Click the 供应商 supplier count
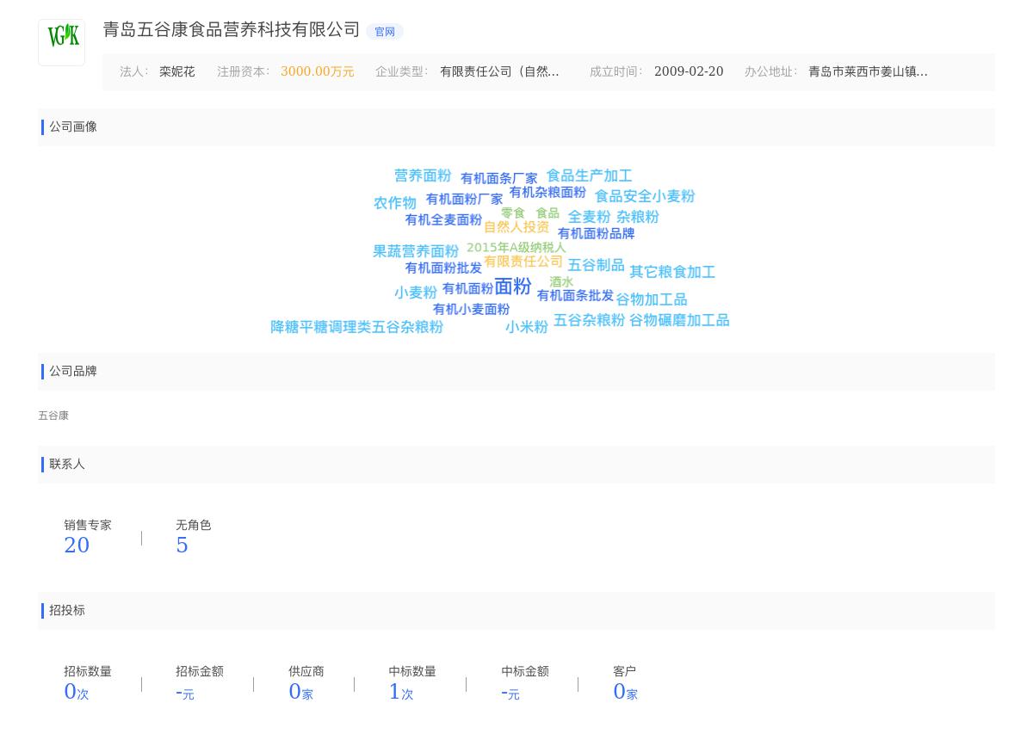Image resolution: width=1033 pixels, height=740 pixels. (295, 692)
